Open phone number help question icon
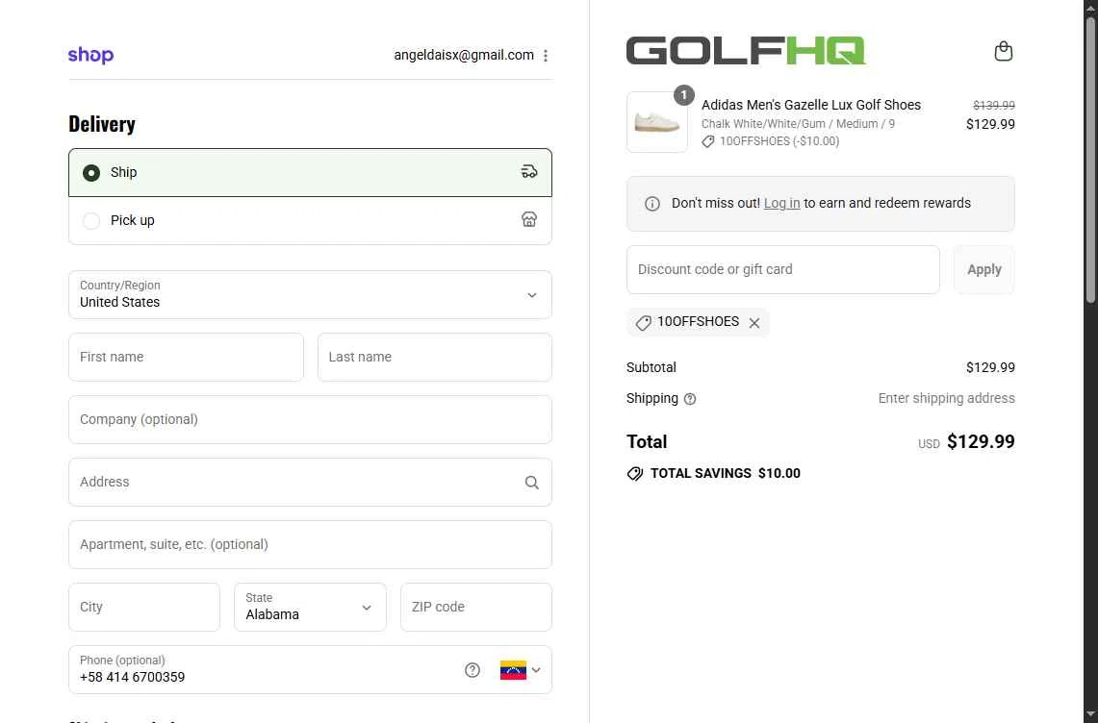Screen dimensions: 1098x723 472,670
